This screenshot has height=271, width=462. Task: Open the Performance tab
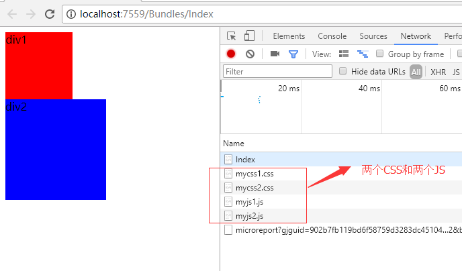pyautogui.click(x=453, y=36)
